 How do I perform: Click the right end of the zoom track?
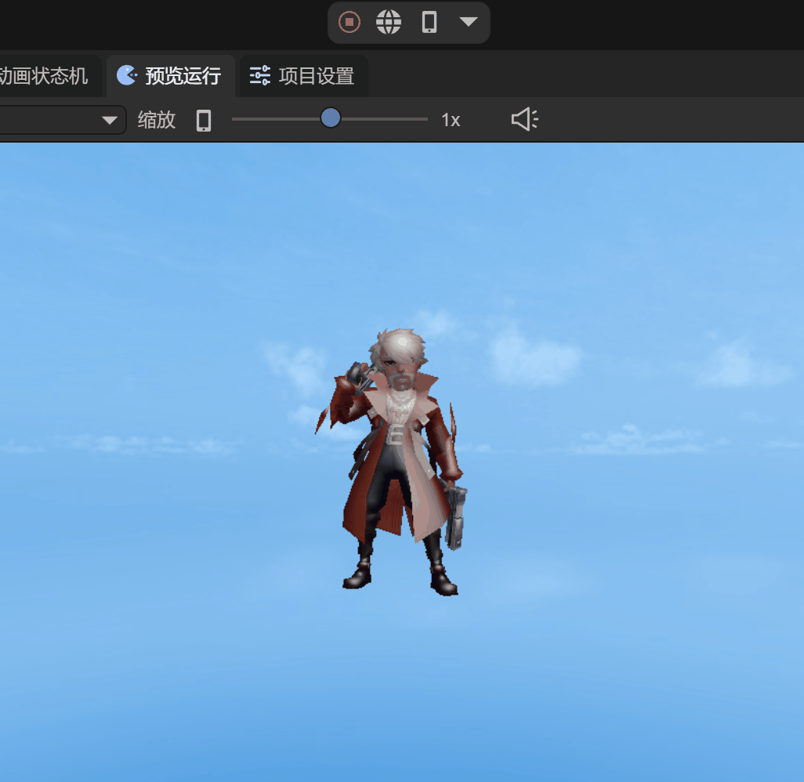425,119
